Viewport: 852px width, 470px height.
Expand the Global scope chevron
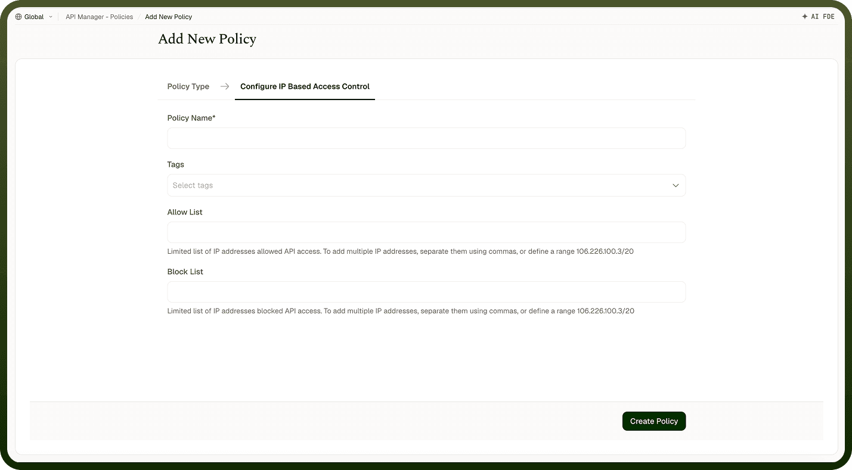click(50, 17)
